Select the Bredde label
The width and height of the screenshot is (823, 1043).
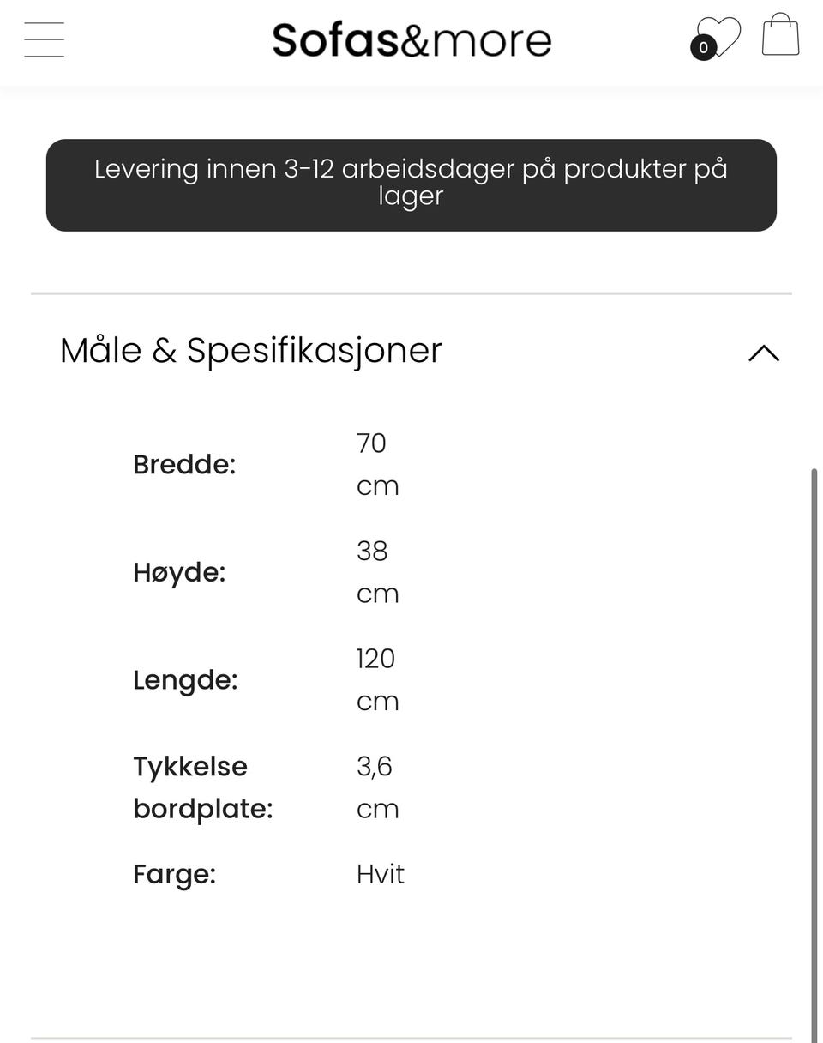tap(184, 464)
